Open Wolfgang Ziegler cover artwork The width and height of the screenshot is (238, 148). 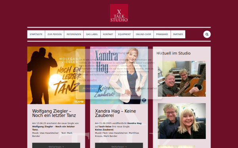56,75
